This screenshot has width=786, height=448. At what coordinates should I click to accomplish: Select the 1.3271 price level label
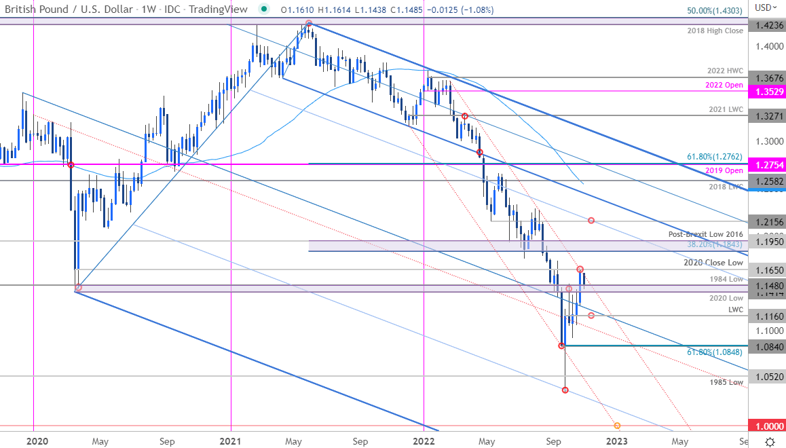tap(767, 116)
